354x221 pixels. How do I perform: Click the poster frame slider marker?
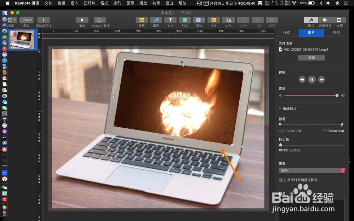click(281, 145)
